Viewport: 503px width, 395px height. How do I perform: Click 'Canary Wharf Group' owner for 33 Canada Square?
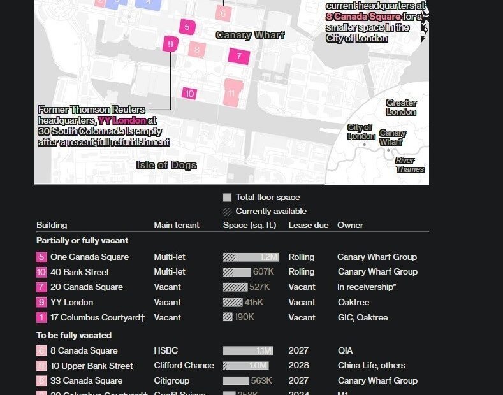pyautogui.click(x=377, y=380)
